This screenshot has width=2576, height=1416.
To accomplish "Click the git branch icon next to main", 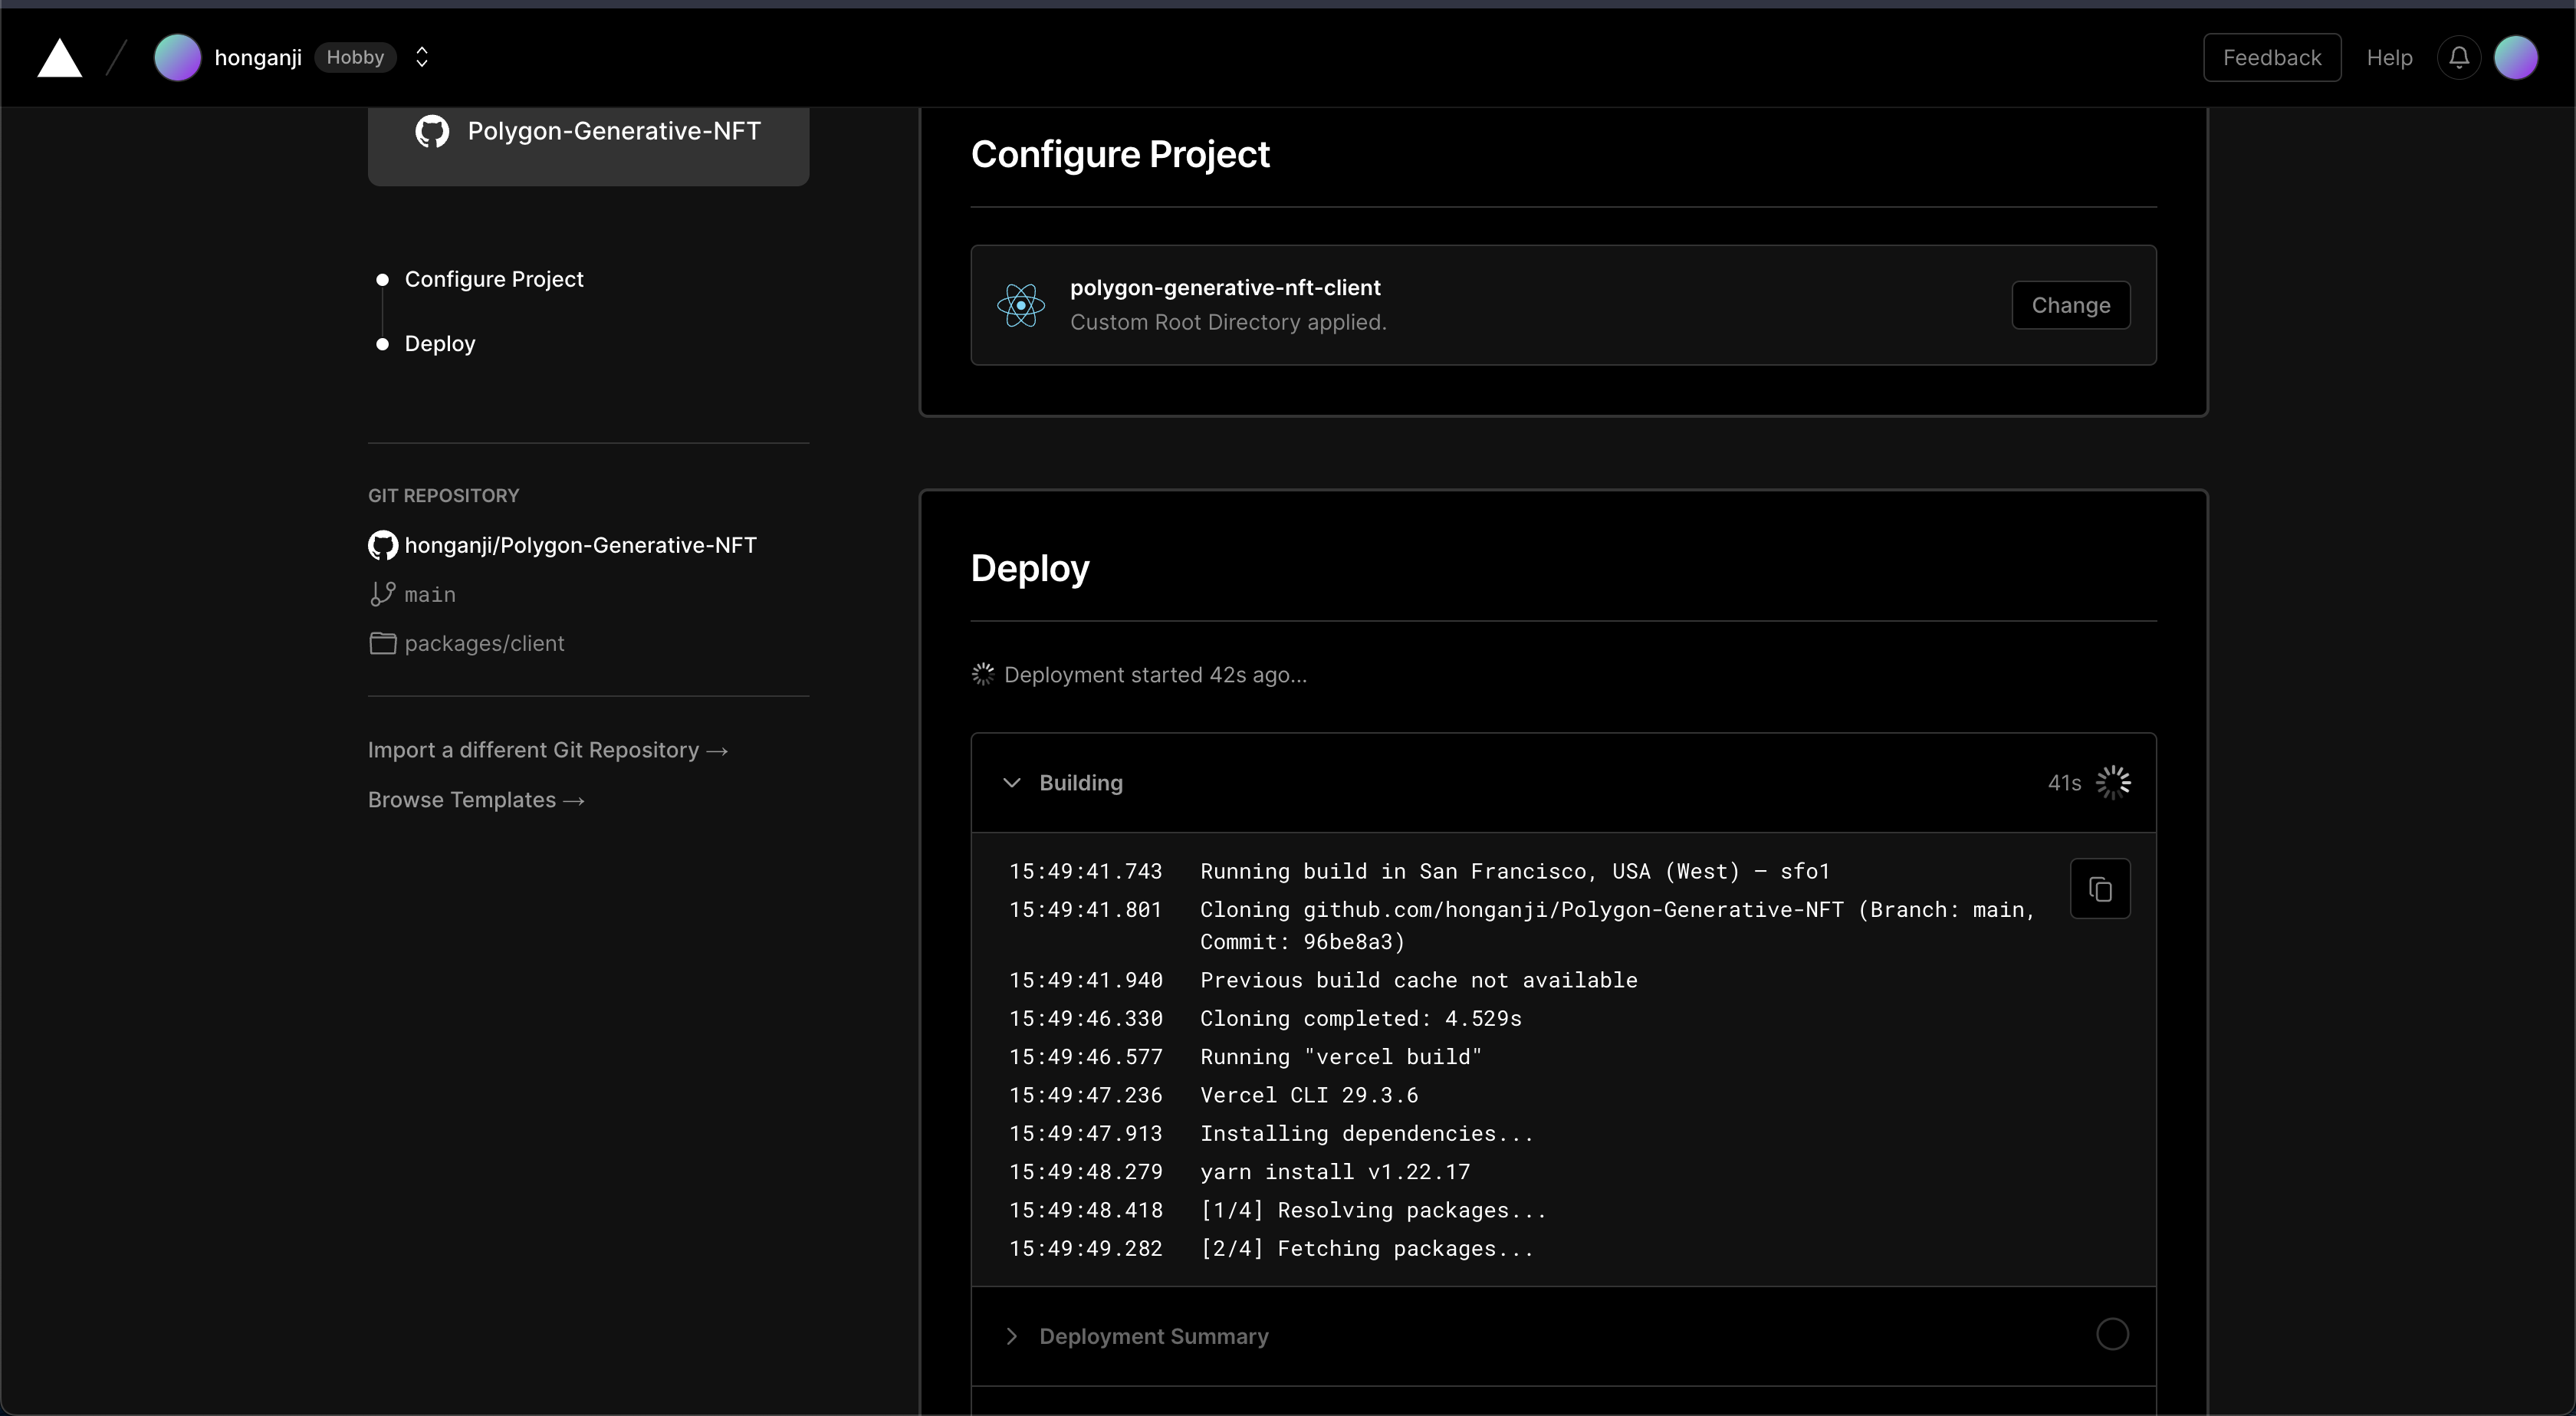I will (x=382, y=594).
